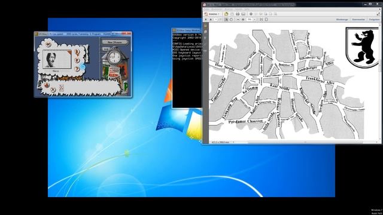Image resolution: width=383 pixels, height=215 pixels.
Task: Click the middle round icon right of portrait
Action: tap(77, 60)
